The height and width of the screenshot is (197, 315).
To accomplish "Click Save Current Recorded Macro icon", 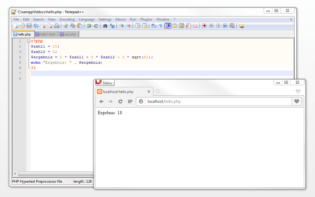I will tap(232, 26).
